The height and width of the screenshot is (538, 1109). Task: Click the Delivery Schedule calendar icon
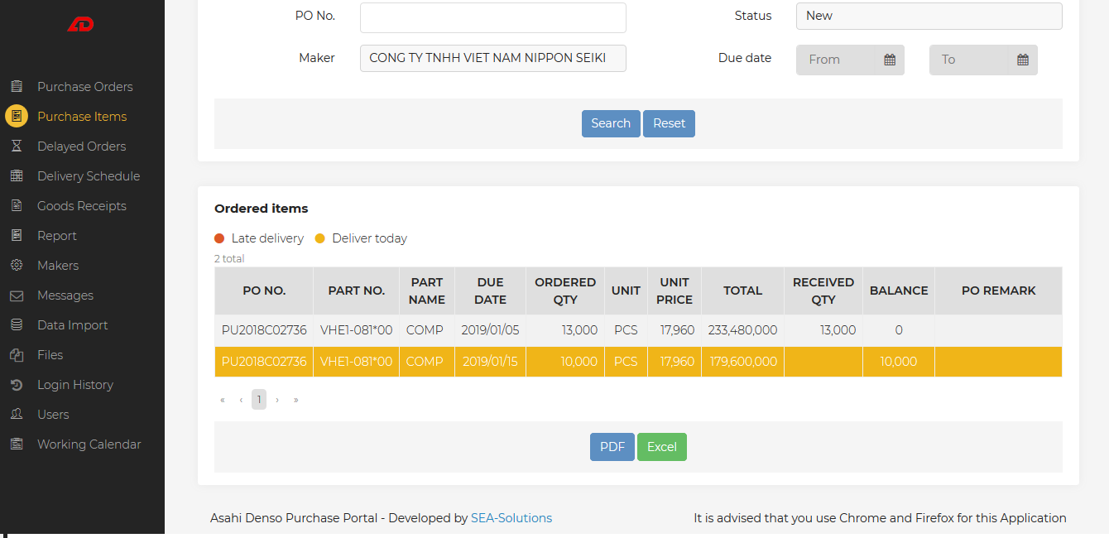17,176
